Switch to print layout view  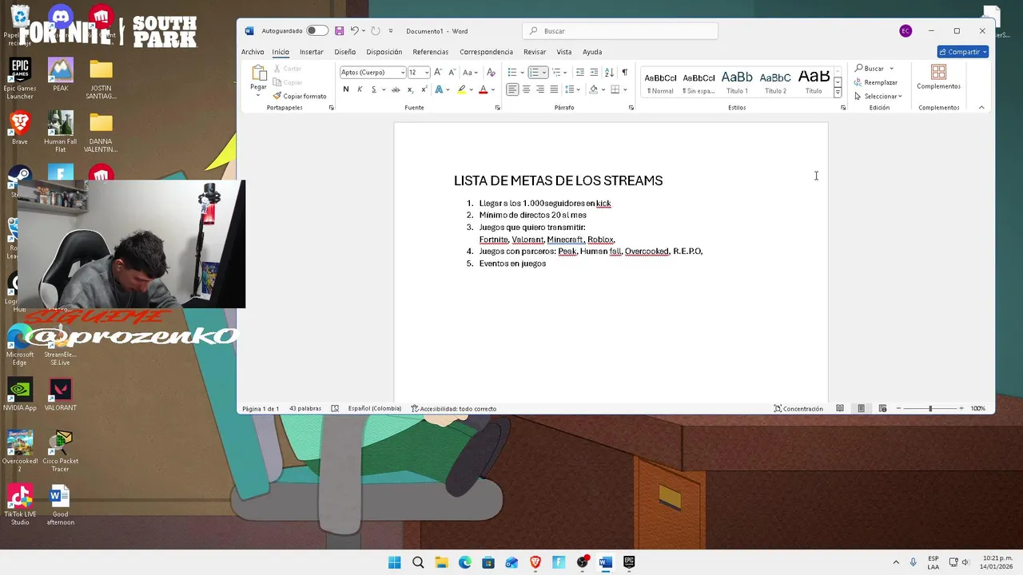pos(861,409)
